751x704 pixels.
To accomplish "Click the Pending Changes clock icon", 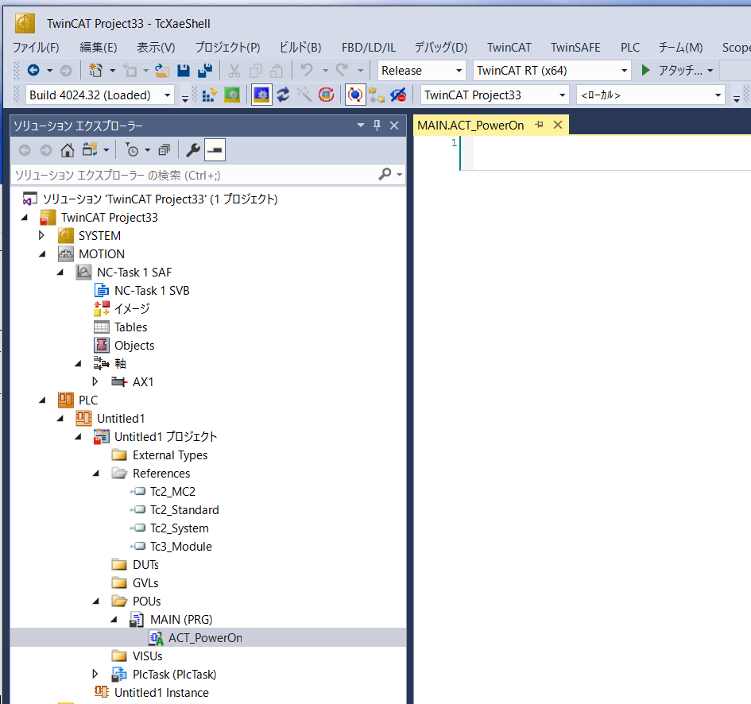I will point(132,150).
